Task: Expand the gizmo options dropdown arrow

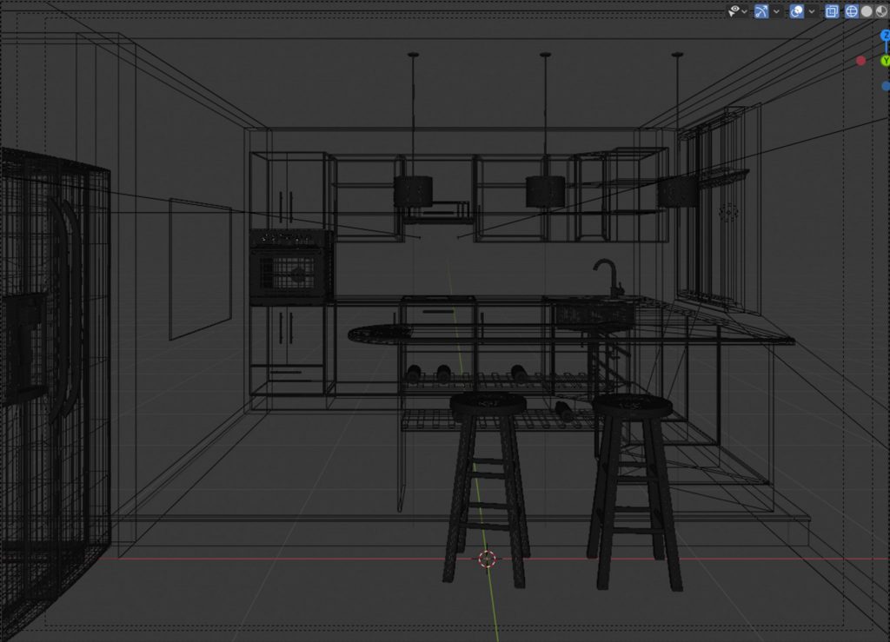Action: coord(777,11)
